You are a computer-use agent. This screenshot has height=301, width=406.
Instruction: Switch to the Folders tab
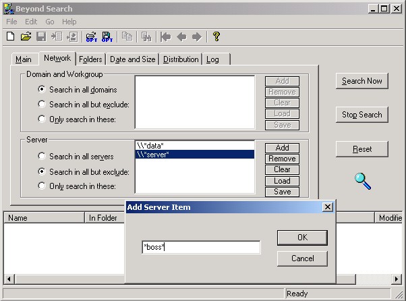[90, 59]
